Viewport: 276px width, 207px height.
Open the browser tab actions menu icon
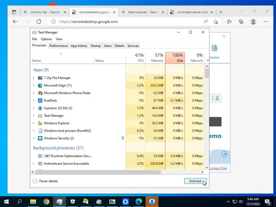click(14, 12)
